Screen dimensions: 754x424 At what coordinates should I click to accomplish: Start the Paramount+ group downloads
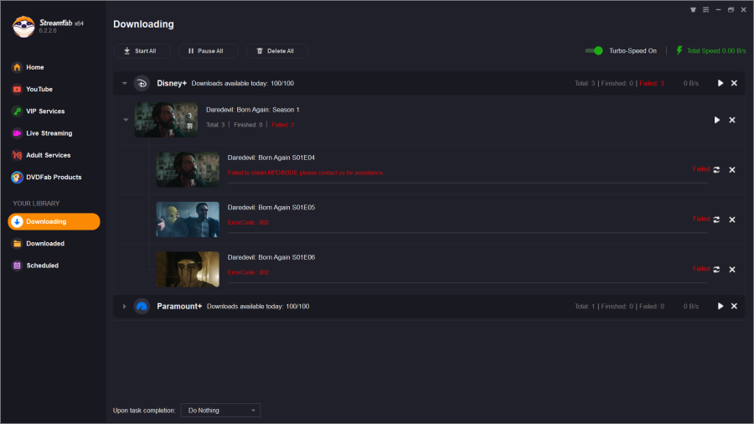click(720, 307)
